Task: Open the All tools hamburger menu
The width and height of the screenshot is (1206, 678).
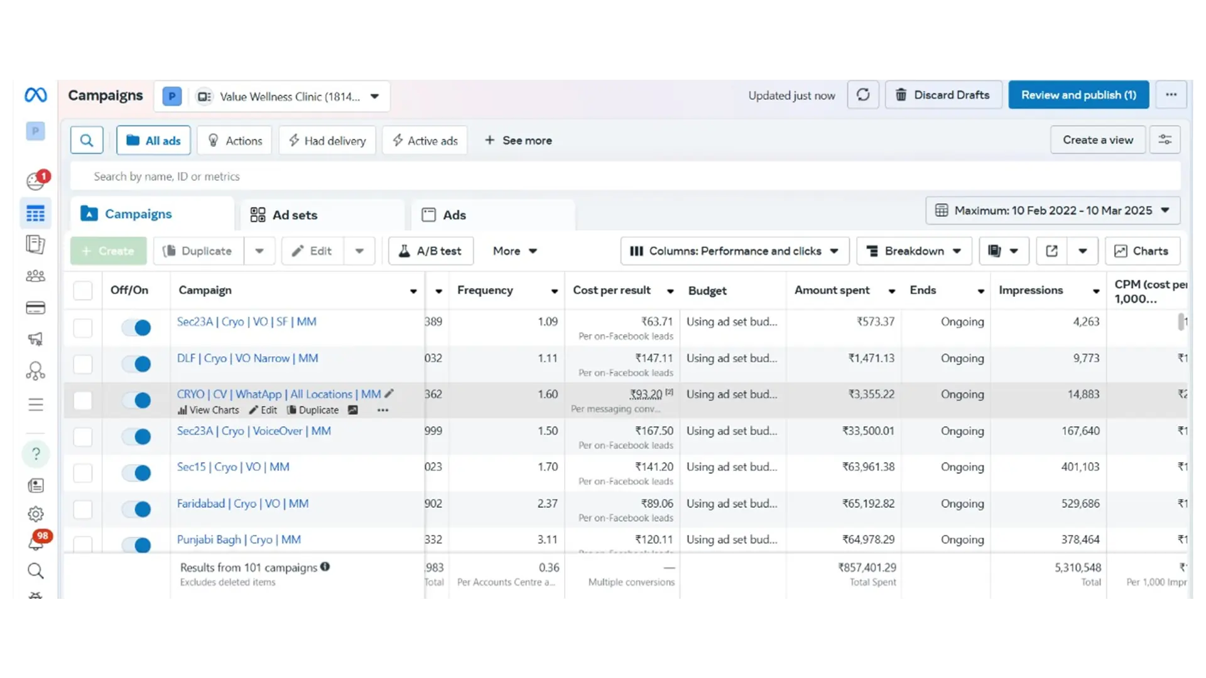Action: pos(36,404)
